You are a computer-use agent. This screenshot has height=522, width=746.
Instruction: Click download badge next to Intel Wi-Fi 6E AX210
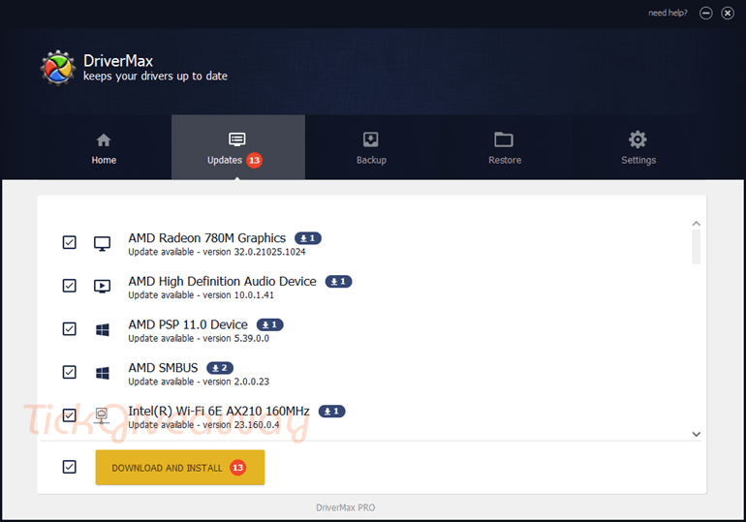(x=331, y=412)
